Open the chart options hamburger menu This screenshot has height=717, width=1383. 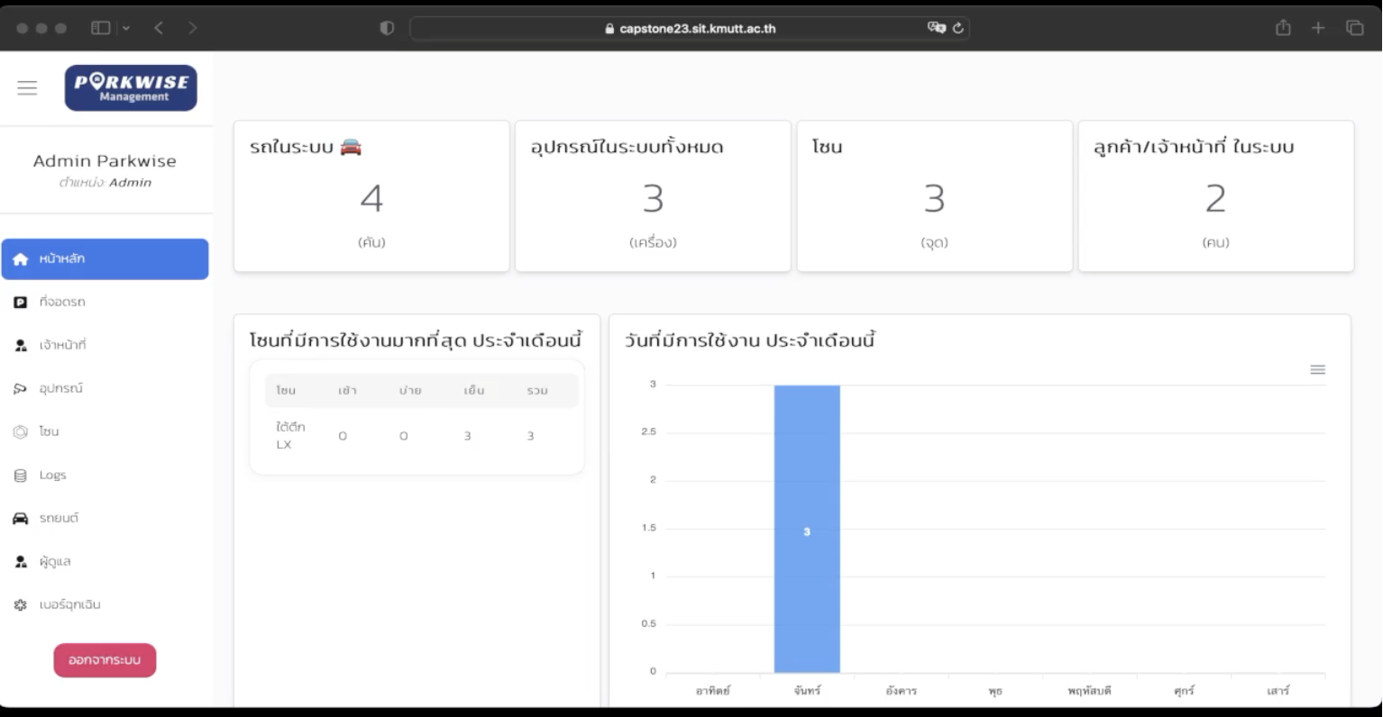(x=1317, y=369)
